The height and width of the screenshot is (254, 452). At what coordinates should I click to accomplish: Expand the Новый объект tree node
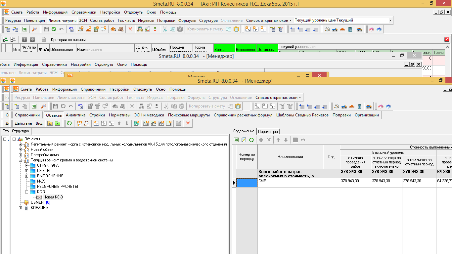20,149
